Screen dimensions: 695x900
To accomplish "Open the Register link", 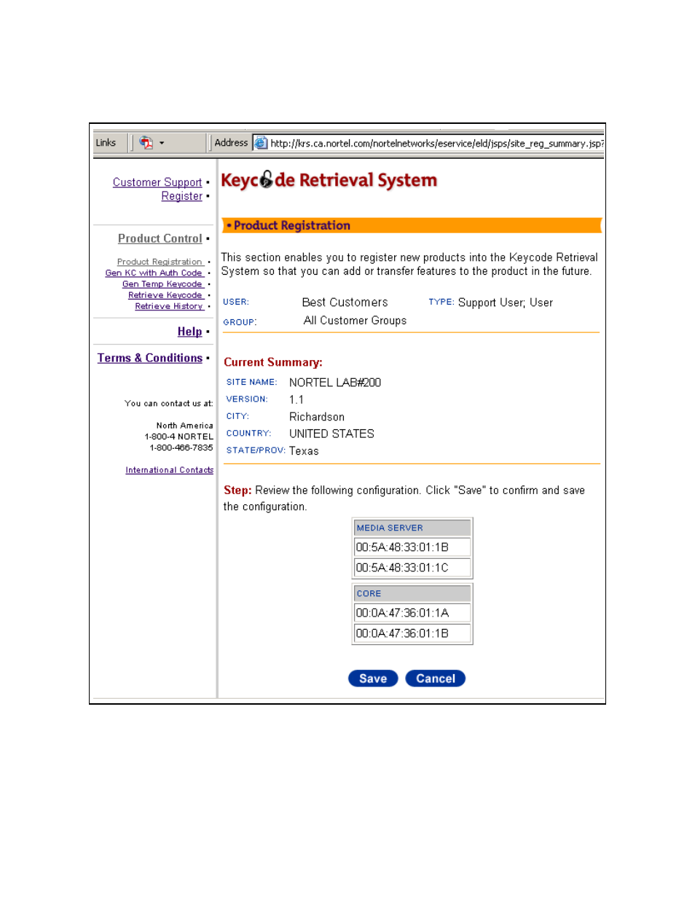I will [x=182, y=196].
